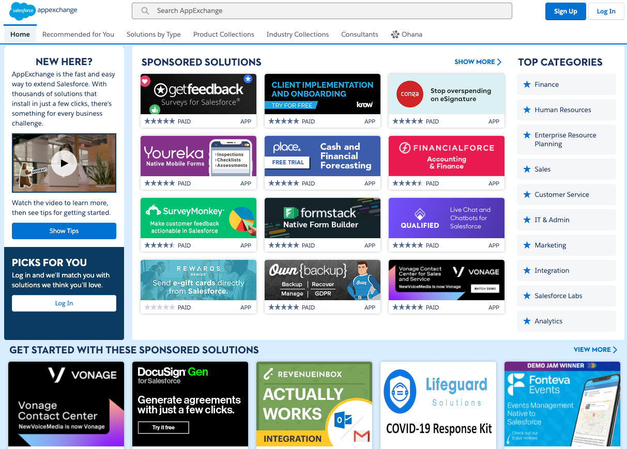Click the star next to Marketing

tap(527, 245)
